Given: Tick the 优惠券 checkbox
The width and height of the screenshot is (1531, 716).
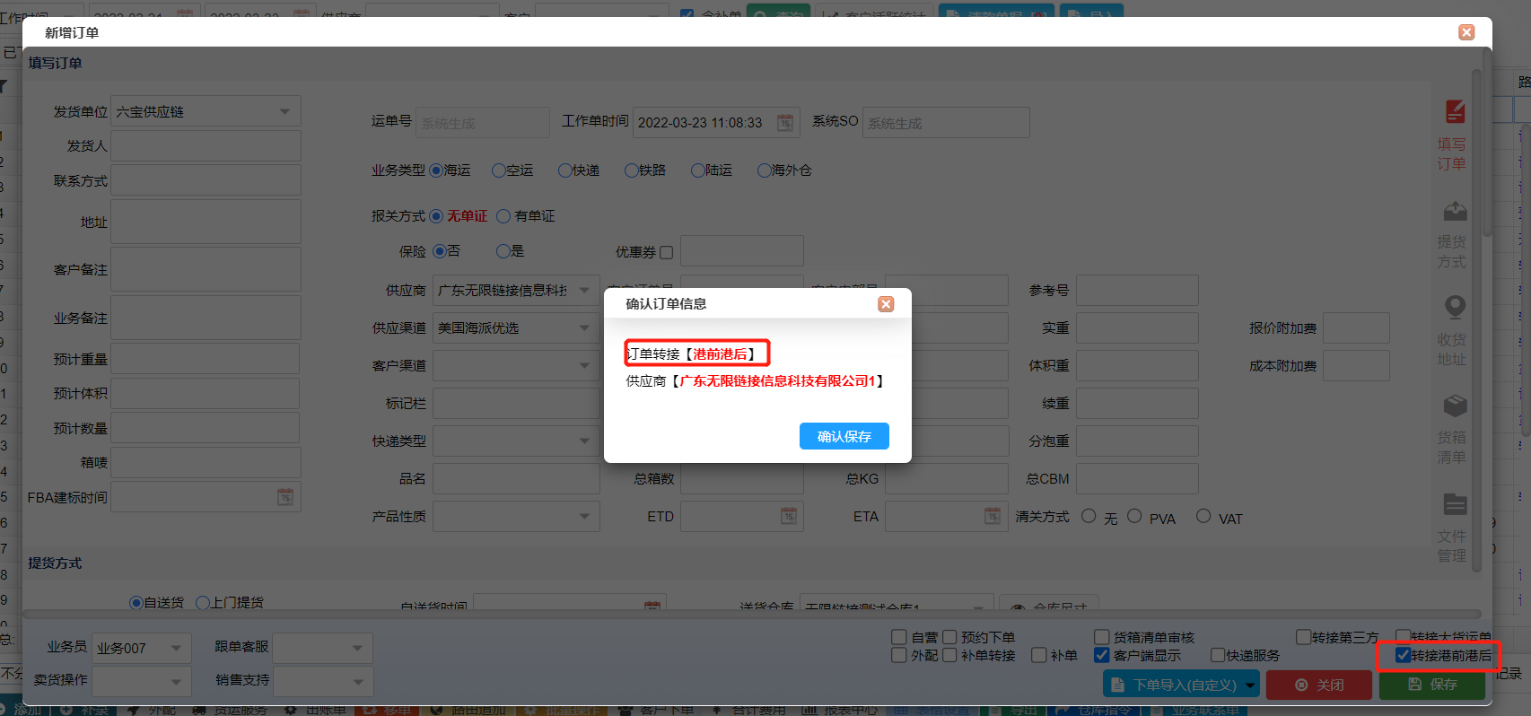Looking at the screenshot, I should [666, 253].
